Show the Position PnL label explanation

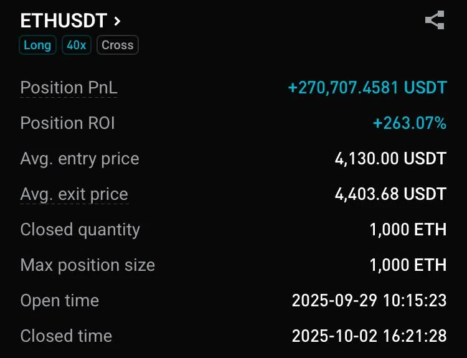(x=68, y=88)
